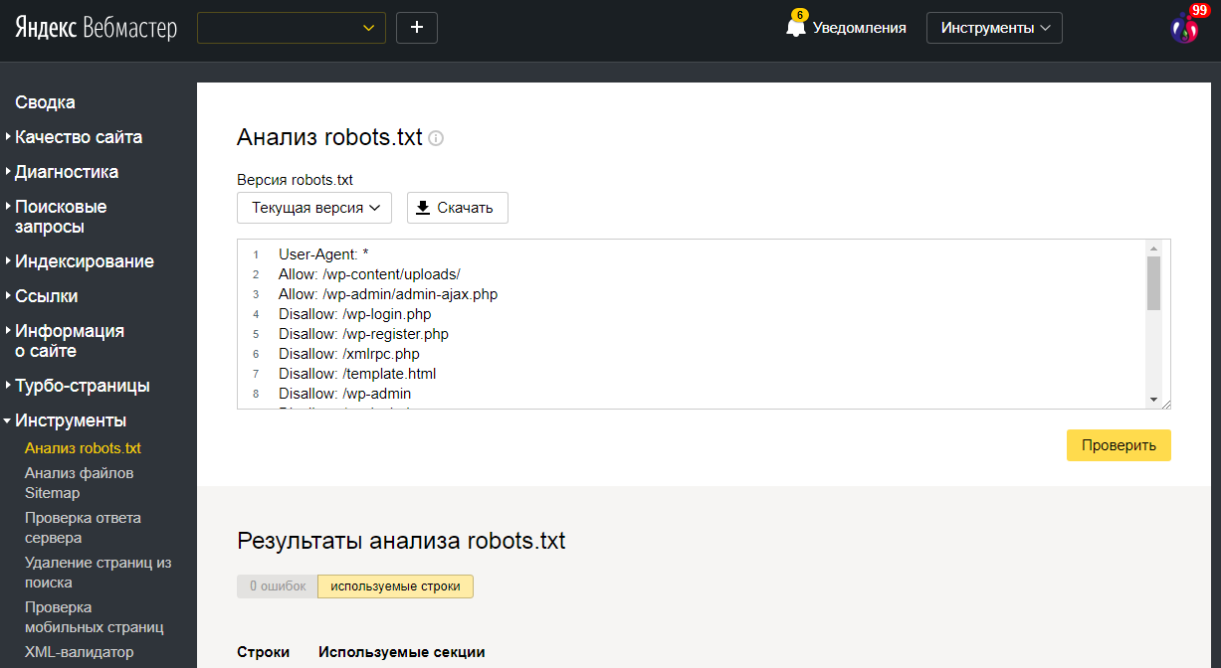Image resolution: width=1221 pixels, height=668 pixels.
Task: Open the notifications bell icon
Action: (796, 26)
